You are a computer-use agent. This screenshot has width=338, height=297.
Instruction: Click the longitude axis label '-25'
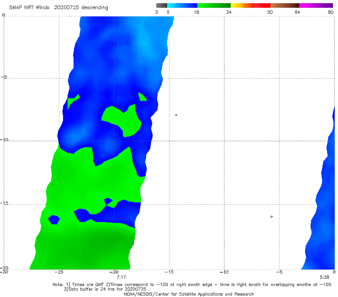pos(59,272)
